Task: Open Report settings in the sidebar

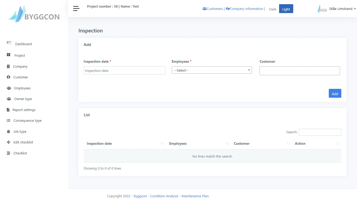Action: pos(24,110)
